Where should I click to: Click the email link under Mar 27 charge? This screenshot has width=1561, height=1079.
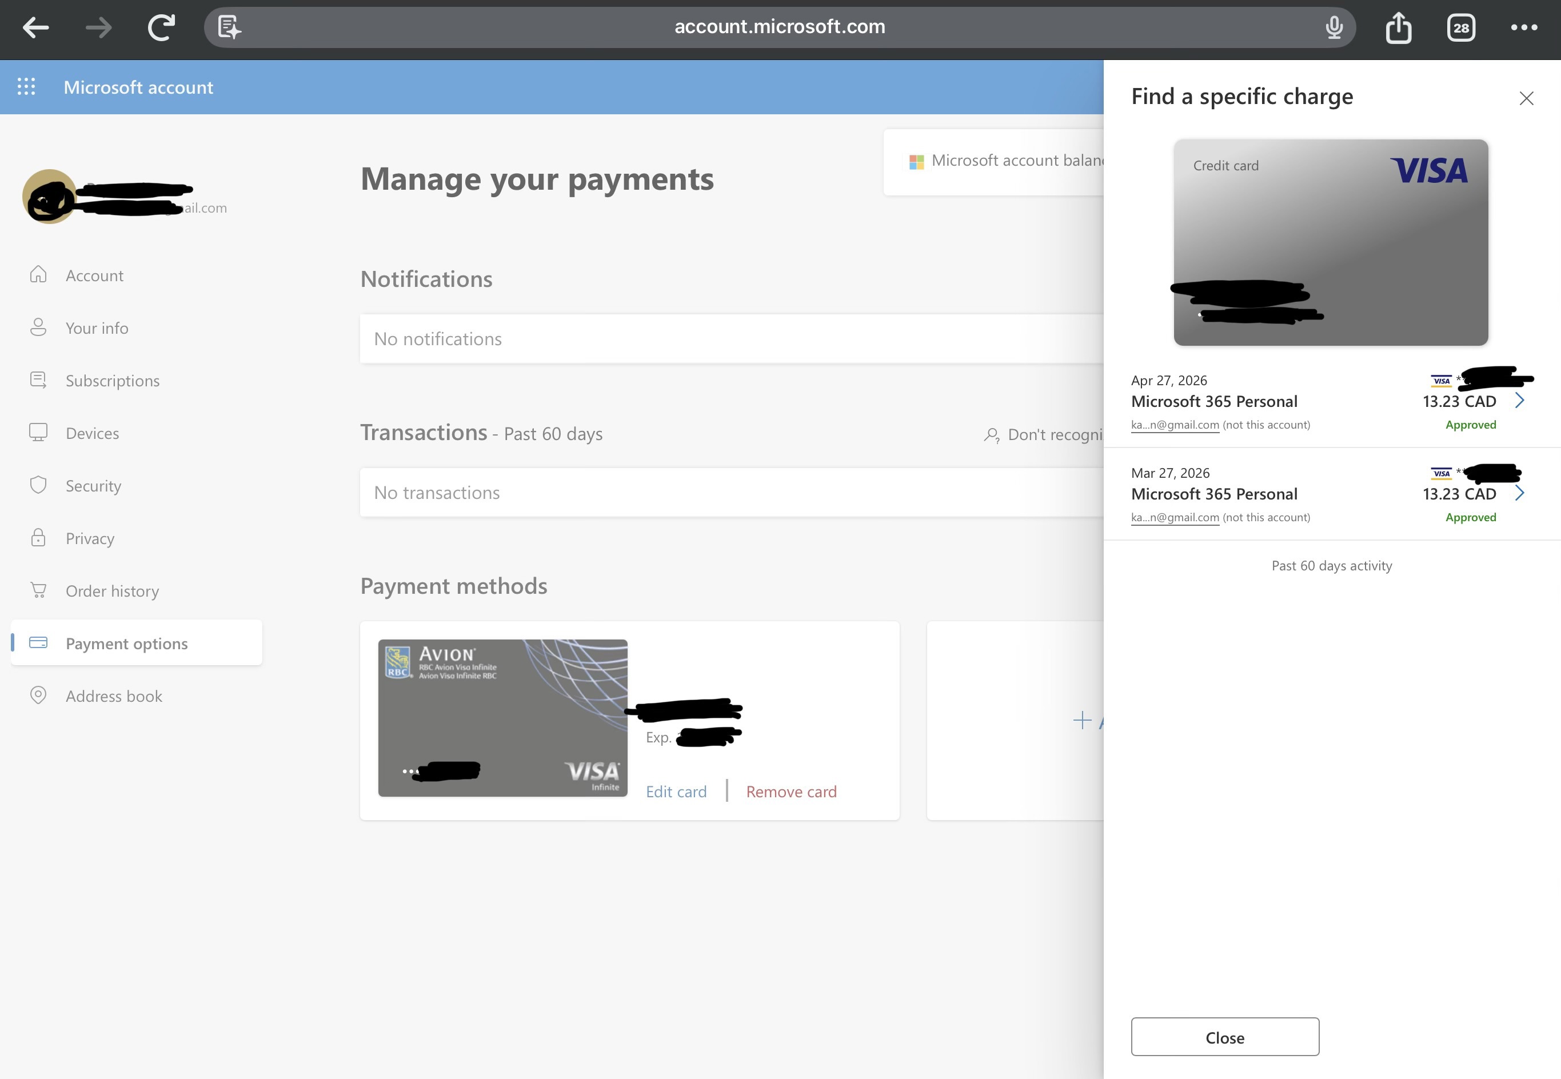click(1175, 517)
